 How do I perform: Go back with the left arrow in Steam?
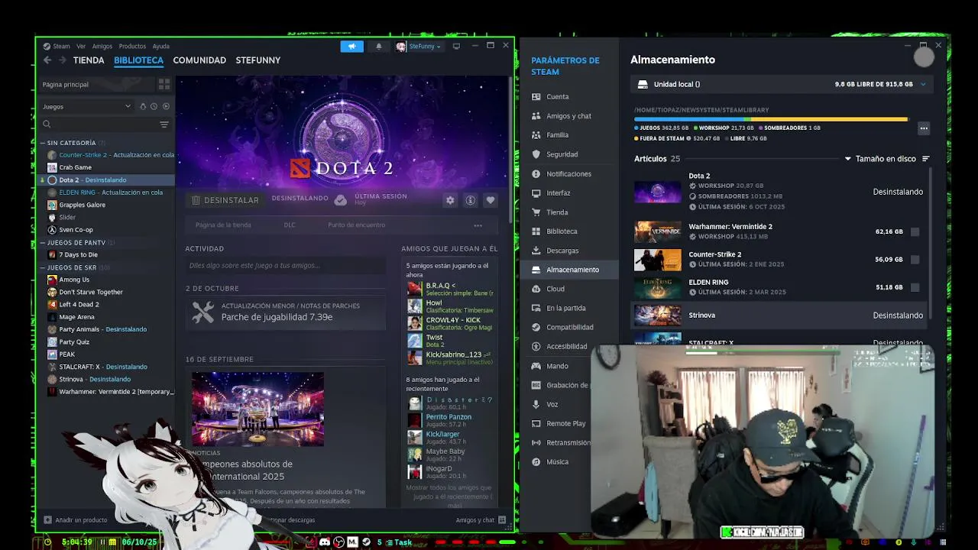click(47, 60)
